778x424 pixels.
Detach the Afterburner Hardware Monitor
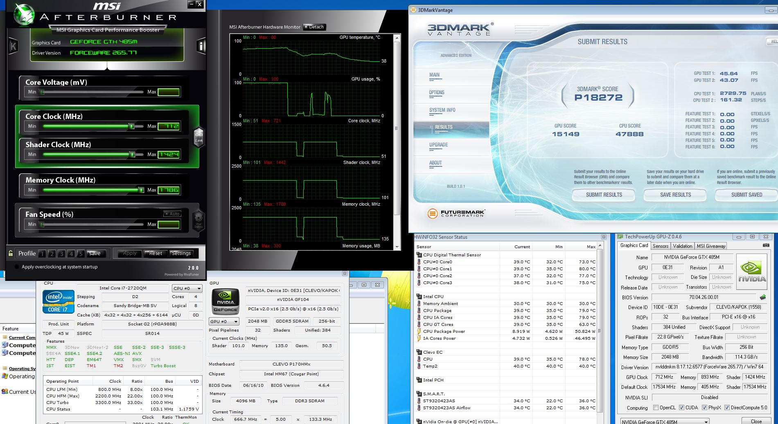tap(314, 27)
